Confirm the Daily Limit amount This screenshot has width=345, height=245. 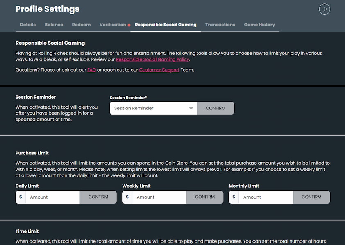point(98,197)
